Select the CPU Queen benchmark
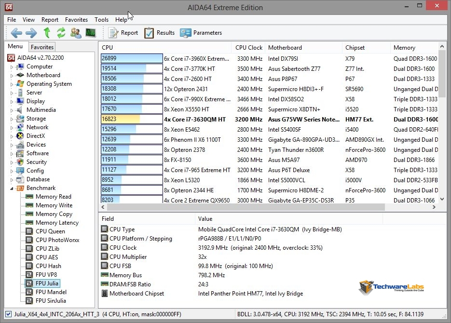The width and height of the screenshot is (451, 323). click(x=50, y=231)
